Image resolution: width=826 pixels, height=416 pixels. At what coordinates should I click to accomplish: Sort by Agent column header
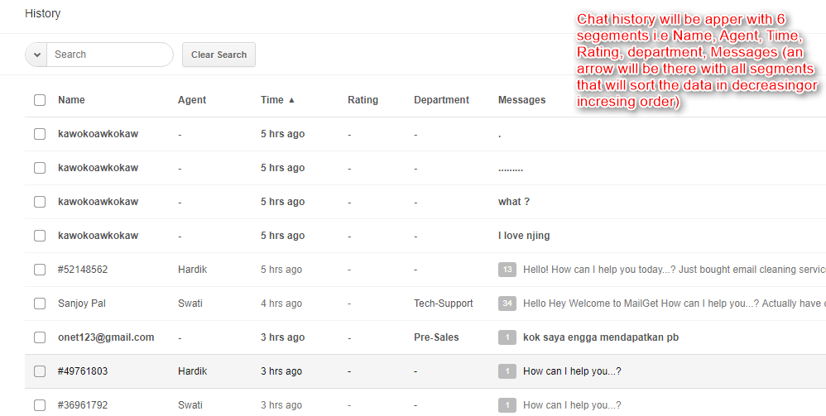click(192, 100)
